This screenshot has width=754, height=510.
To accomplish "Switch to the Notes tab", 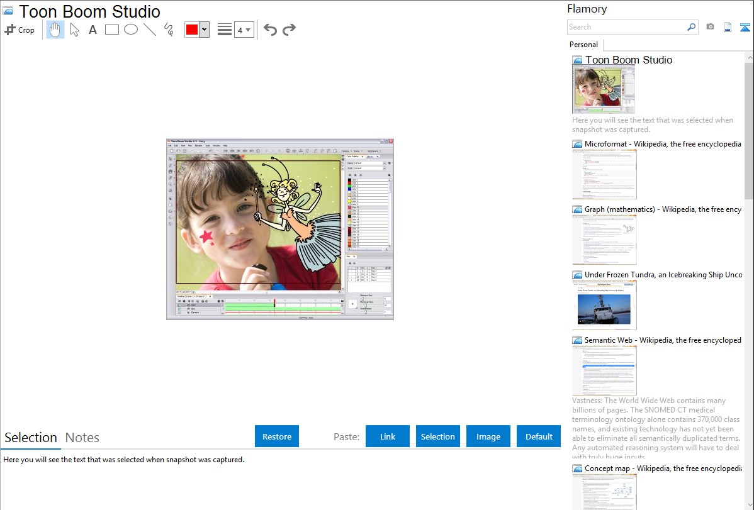I will click(x=82, y=438).
